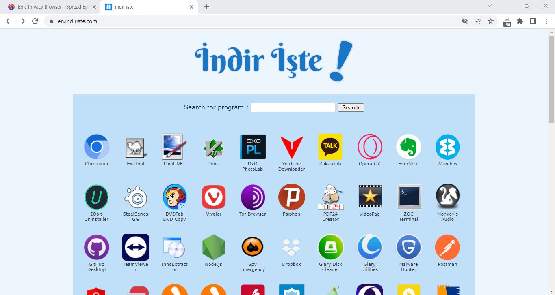The width and height of the screenshot is (555, 295).
Task: Open the TeamViewer icon
Action: [x=136, y=247]
